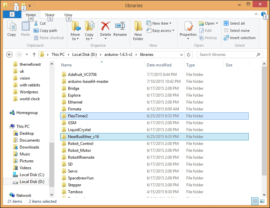Click the Edit command in Open group

205,31
